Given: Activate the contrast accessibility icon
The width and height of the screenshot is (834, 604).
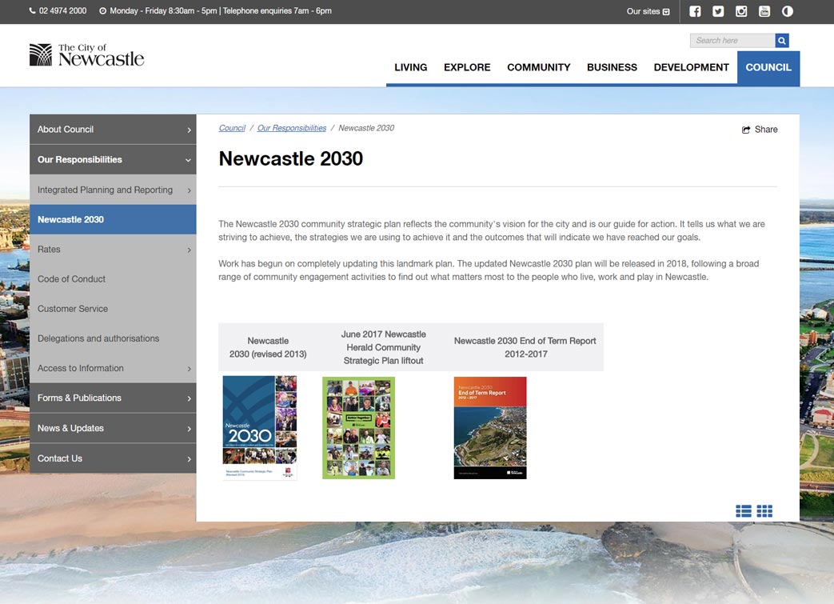Looking at the screenshot, I should tap(787, 11).
